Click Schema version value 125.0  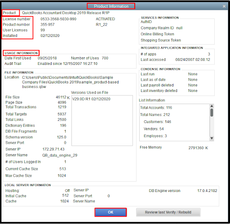tap(62, 137)
